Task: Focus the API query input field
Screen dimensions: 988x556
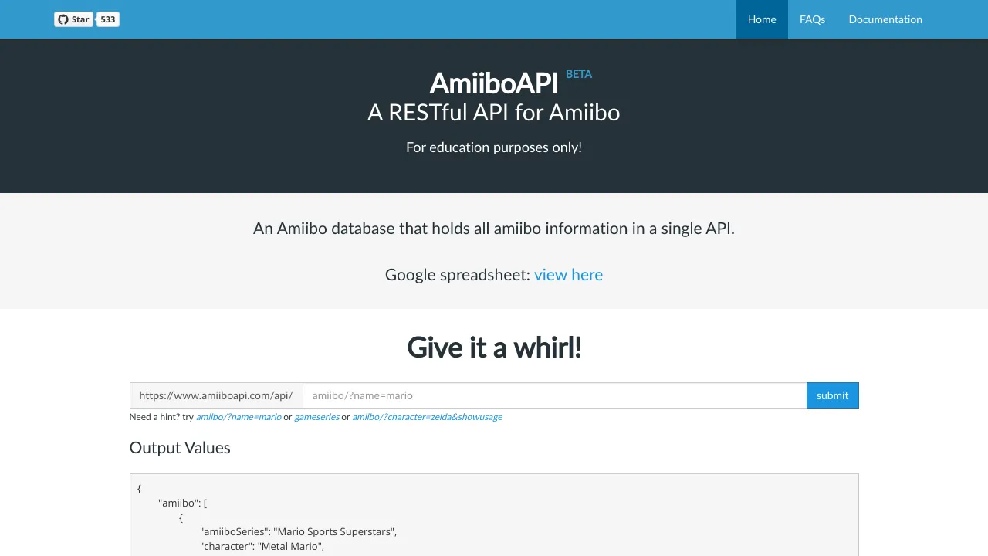Action: pos(554,395)
